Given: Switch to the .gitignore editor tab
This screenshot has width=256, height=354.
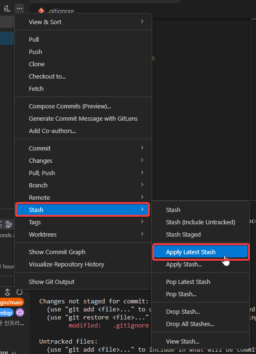Looking at the screenshot, I should [56, 10].
